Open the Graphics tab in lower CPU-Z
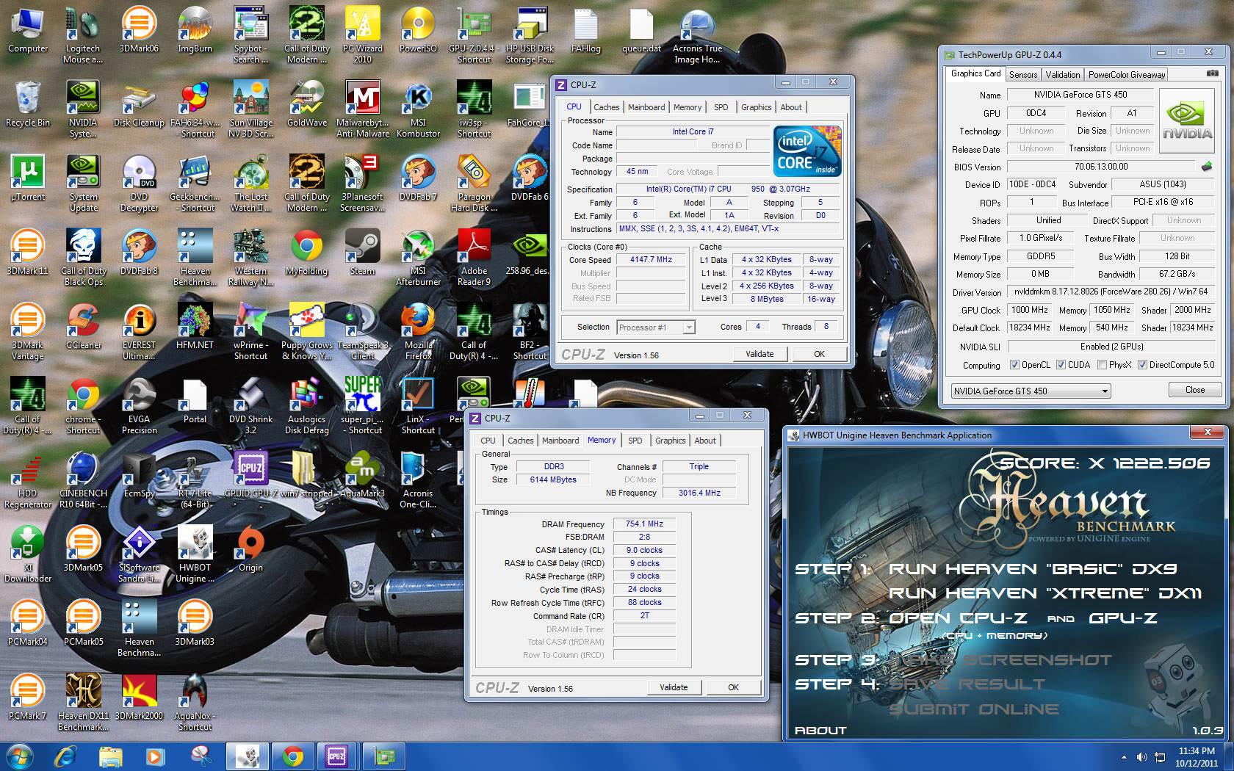This screenshot has height=771, width=1234. [x=671, y=441]
